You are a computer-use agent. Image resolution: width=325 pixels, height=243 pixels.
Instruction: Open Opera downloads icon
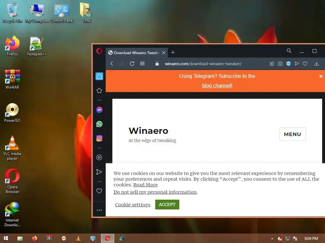(316, 64)
